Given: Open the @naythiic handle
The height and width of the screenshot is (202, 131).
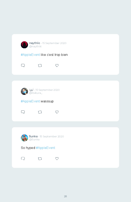Looking at the screenshot, I should pyautogui.click(x=35, y=46).
